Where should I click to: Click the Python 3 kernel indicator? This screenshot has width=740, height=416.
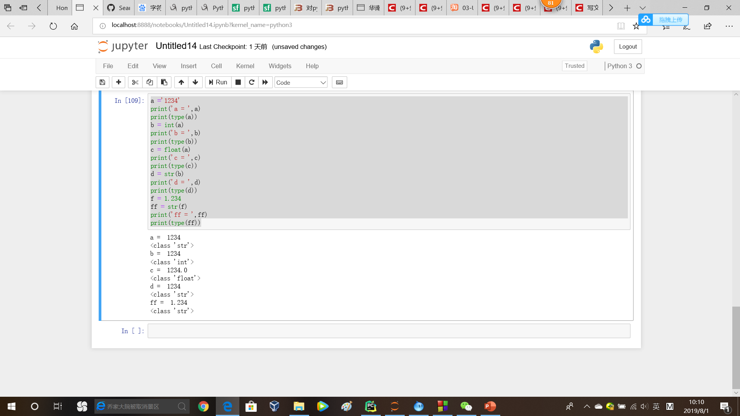[624, 65]
